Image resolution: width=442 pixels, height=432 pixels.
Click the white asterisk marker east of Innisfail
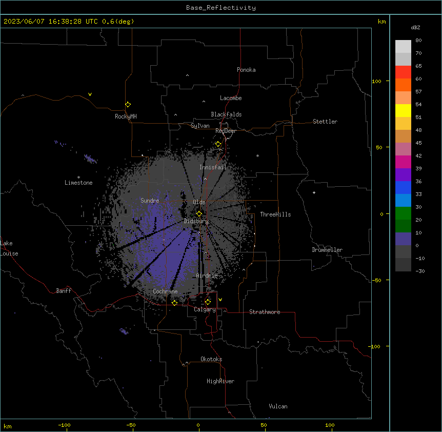257,155
